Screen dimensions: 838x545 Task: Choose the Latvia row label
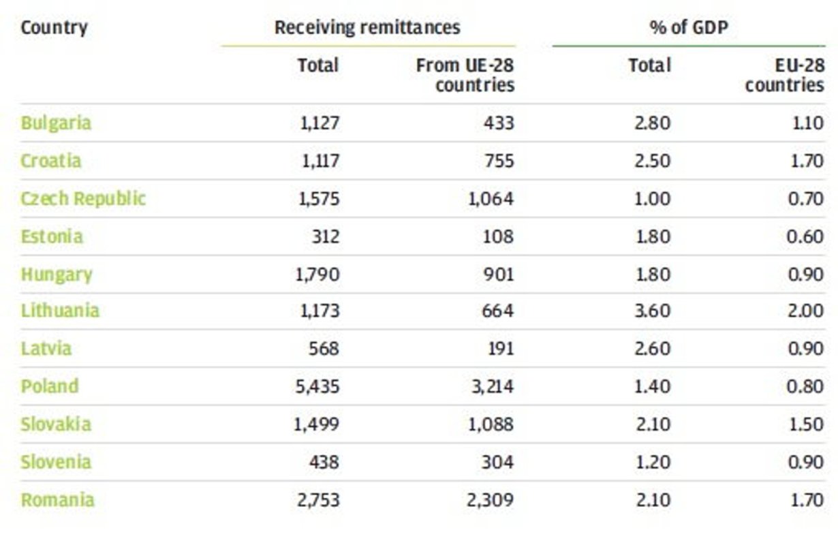[46, 349]
